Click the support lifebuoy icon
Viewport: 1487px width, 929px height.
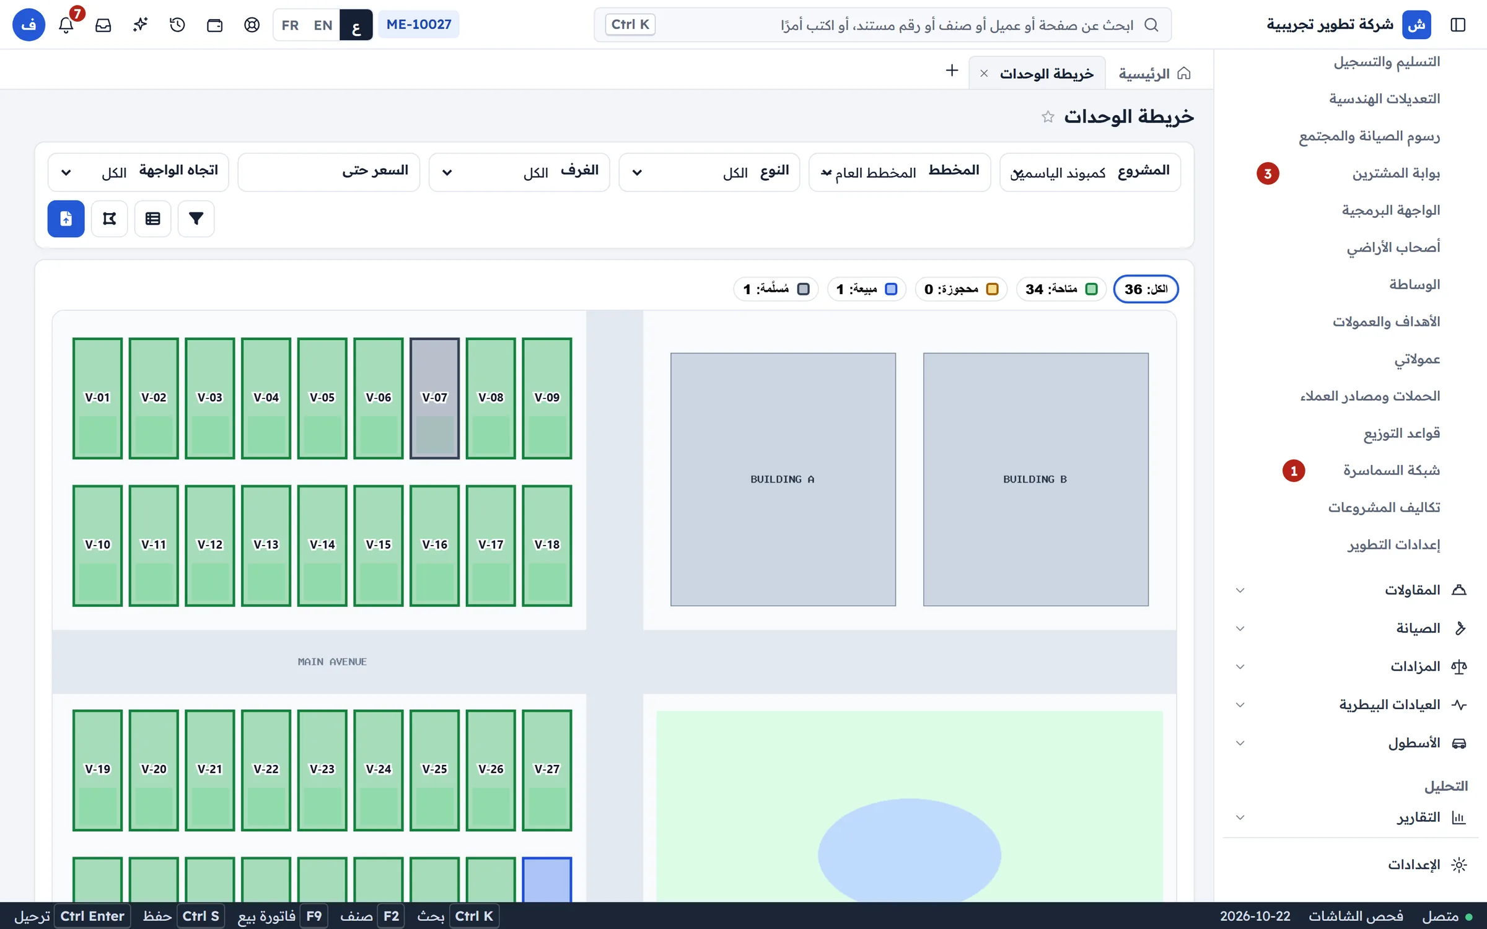coord(252,25)
